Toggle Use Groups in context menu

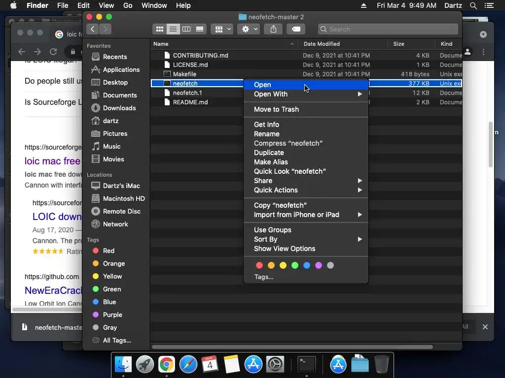306,230
